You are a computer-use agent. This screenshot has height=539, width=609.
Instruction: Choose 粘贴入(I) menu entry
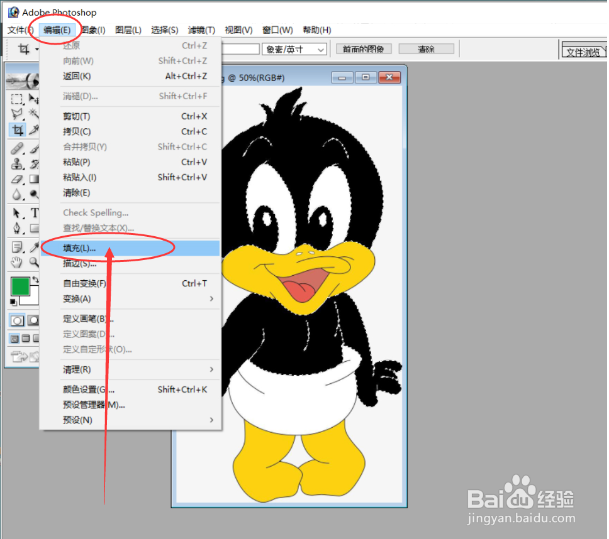(x=131, y=177)
